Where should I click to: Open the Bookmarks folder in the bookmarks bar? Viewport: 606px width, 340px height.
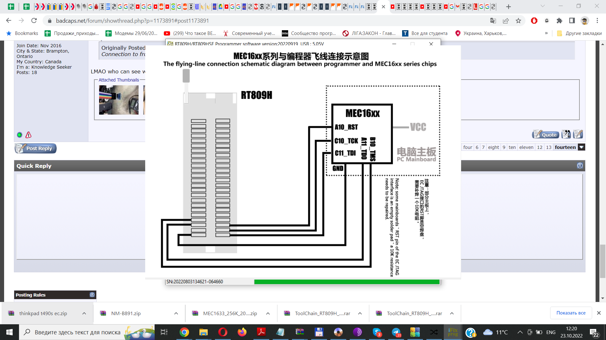point(22,33)
